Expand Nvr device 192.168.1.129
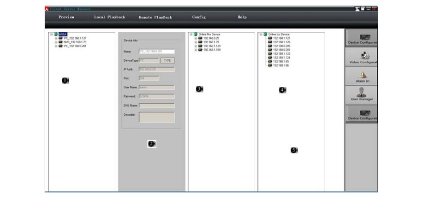The width and height of the screenshot is (435, 199). pyautogui.click(x=196, y=46)
